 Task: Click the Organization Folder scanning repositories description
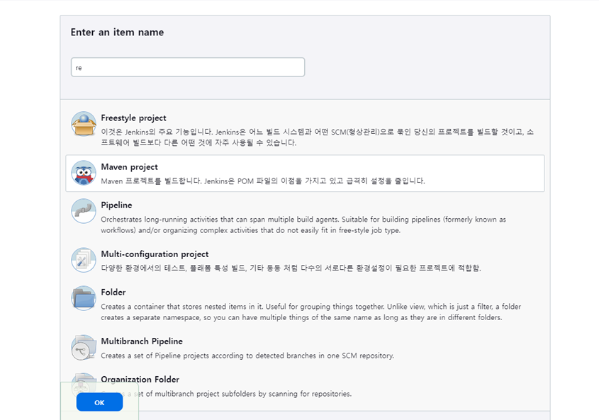[226, 394]
